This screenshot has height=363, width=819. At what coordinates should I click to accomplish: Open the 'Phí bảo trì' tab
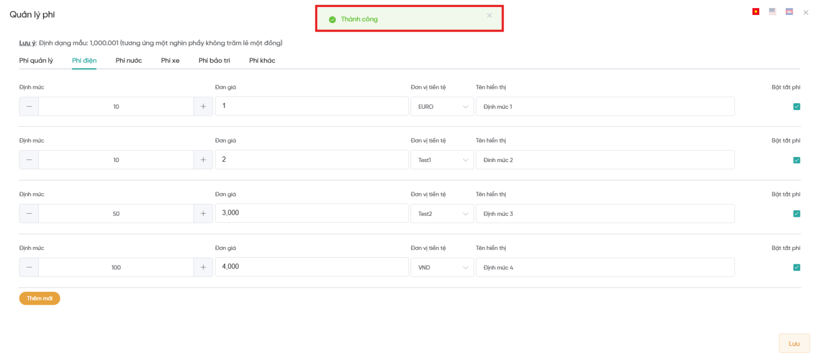(x=214, y=60)
